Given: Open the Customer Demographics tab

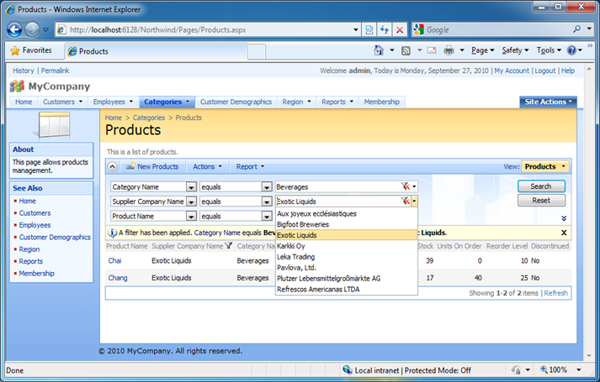Looking at the screenshot, I should tap(236, 102).
